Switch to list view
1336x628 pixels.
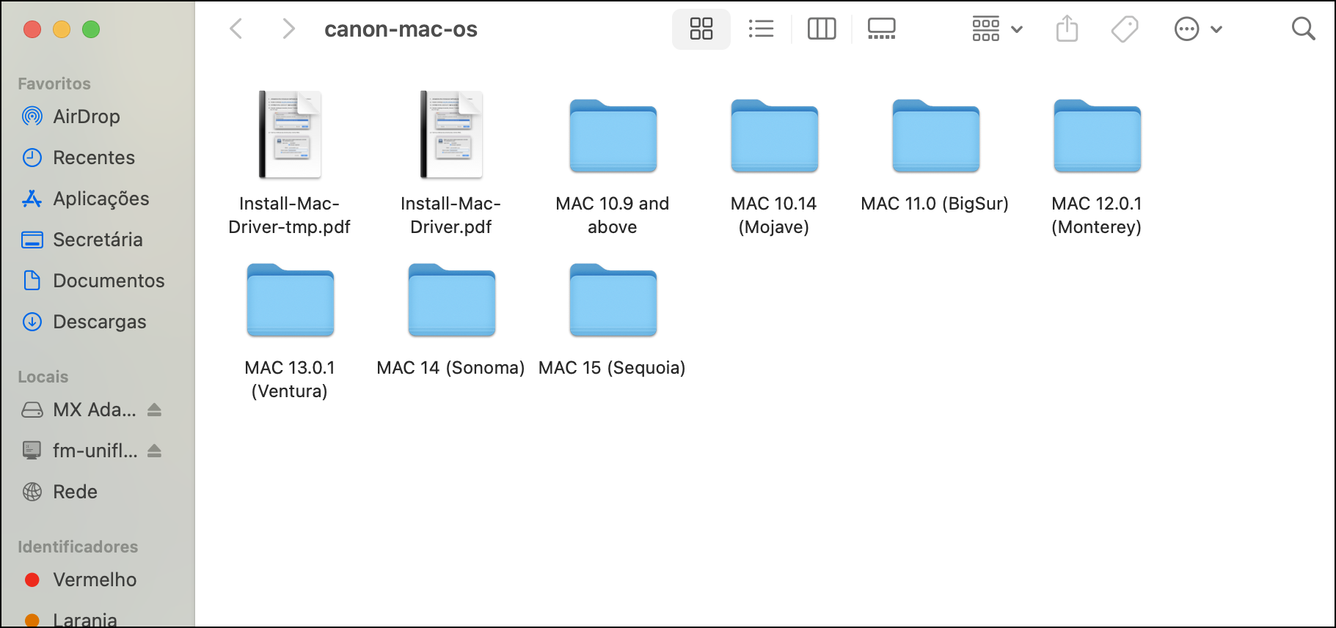point(761,29)
